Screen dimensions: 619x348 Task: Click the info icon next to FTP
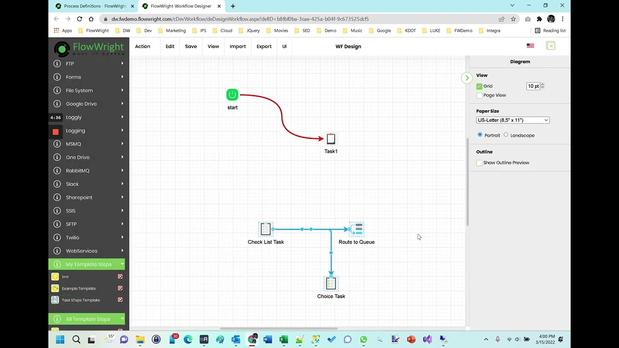pos(57,64)
